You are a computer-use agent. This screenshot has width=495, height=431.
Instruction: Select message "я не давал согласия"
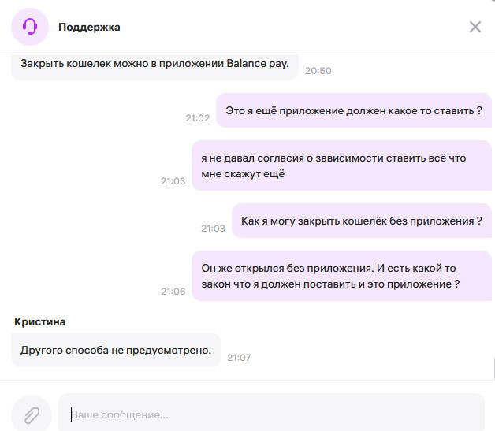coord(341,165)
